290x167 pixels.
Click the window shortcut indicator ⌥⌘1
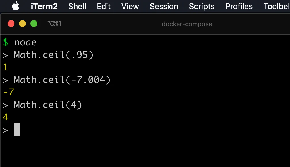tap(54, 24)
